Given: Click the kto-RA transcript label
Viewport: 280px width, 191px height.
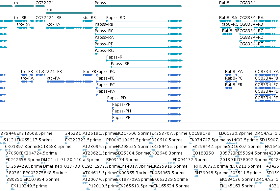Looking at the screenshot, I should click(53, 24).
